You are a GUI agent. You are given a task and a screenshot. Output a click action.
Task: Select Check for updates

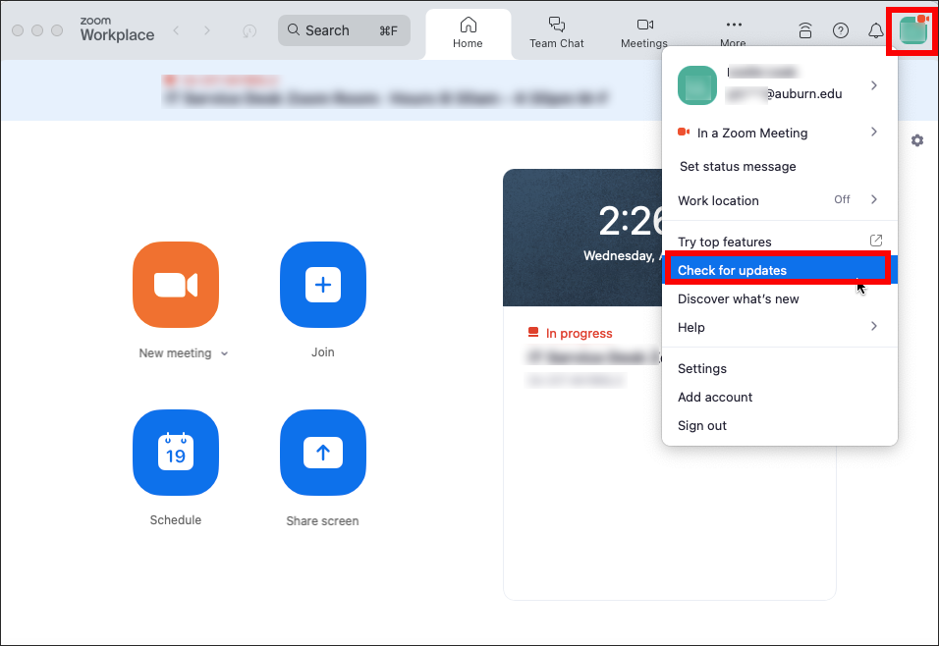pyautogui.click(x=779, y=270)
